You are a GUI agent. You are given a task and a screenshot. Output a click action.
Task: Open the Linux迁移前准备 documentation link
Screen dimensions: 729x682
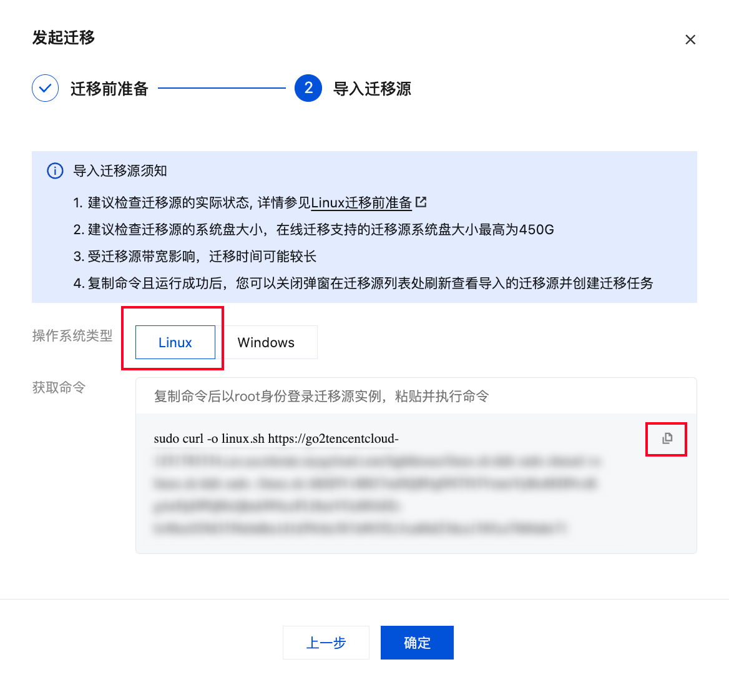click(361, 202)
